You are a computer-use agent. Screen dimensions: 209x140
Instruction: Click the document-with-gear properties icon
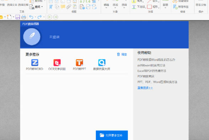(82, 7)
